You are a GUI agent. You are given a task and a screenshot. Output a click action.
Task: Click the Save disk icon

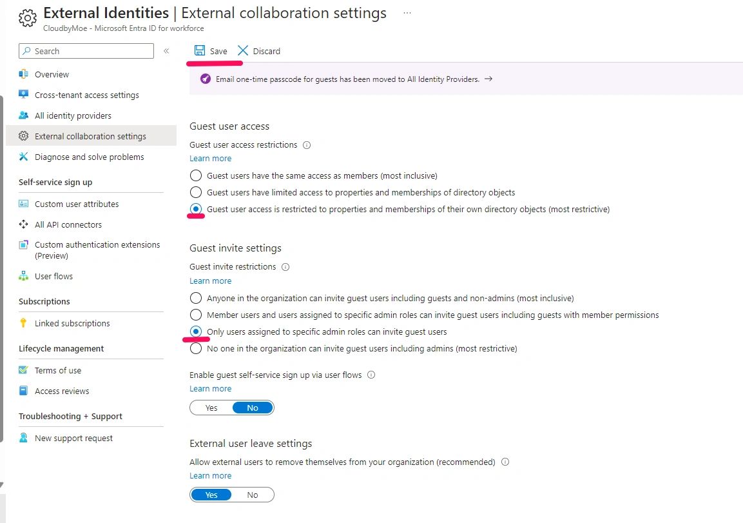tap(200, 51)
